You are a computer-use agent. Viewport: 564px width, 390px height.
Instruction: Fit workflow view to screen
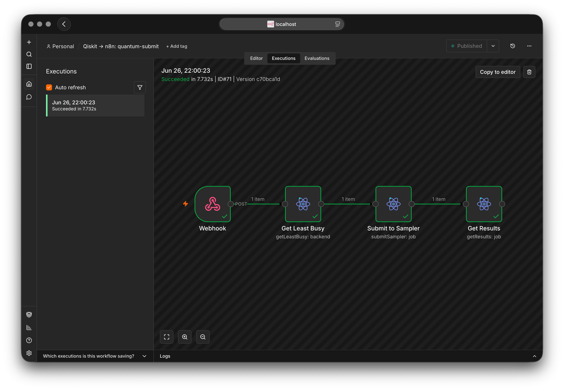[x=166, y=337]
